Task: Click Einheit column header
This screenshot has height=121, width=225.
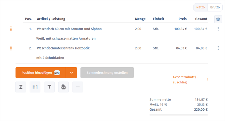Action: 159,19
